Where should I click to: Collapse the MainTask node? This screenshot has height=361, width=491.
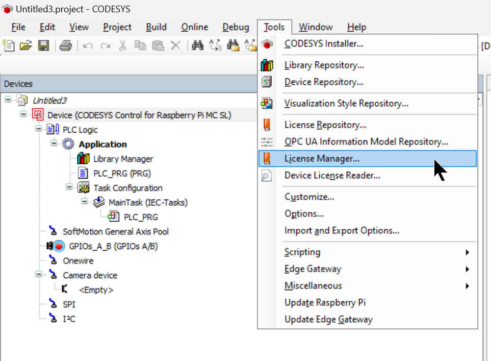(x=85, y=201)
